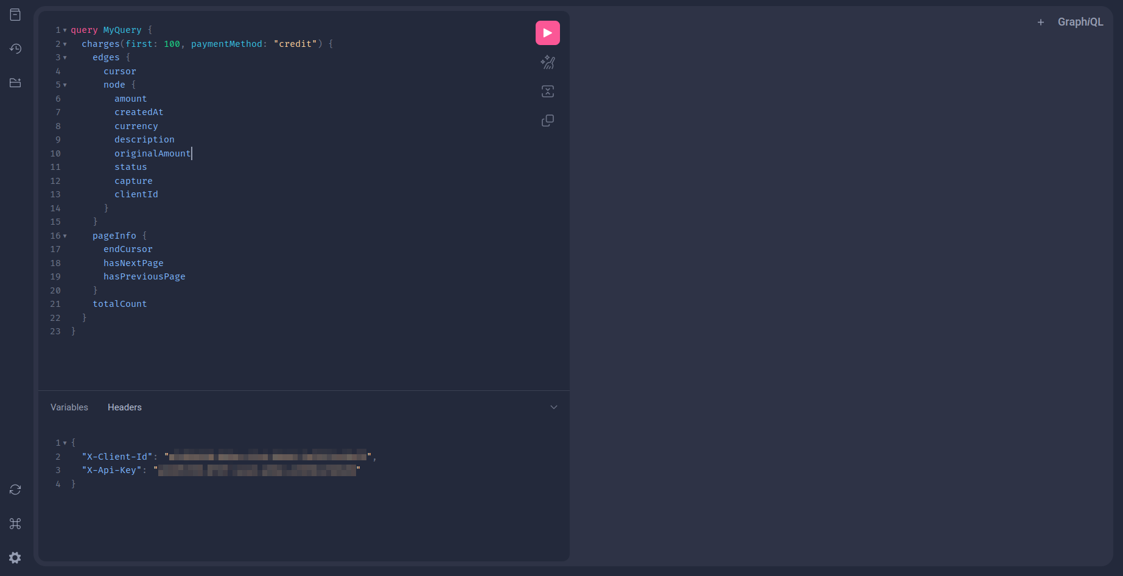Click the blurred X-Client-Id header value
Screen dimensions: 1123x576
coord(268,457)
